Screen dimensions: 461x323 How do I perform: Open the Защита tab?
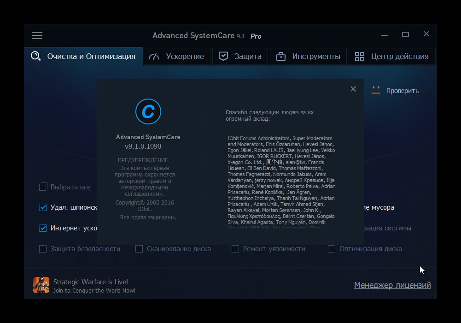[240, 56]
